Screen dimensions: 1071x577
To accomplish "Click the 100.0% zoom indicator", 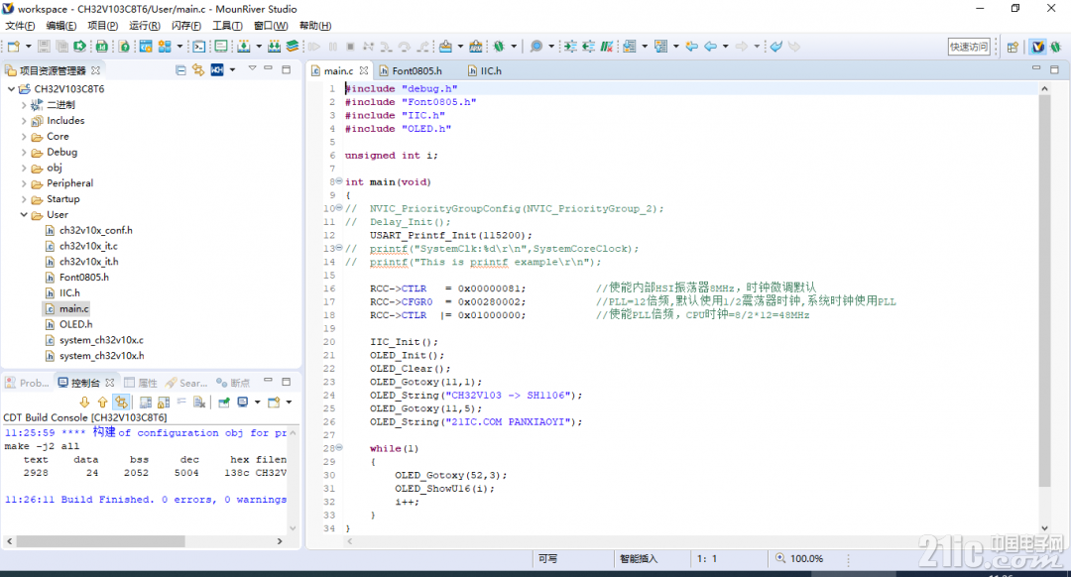I will (799, 558).
